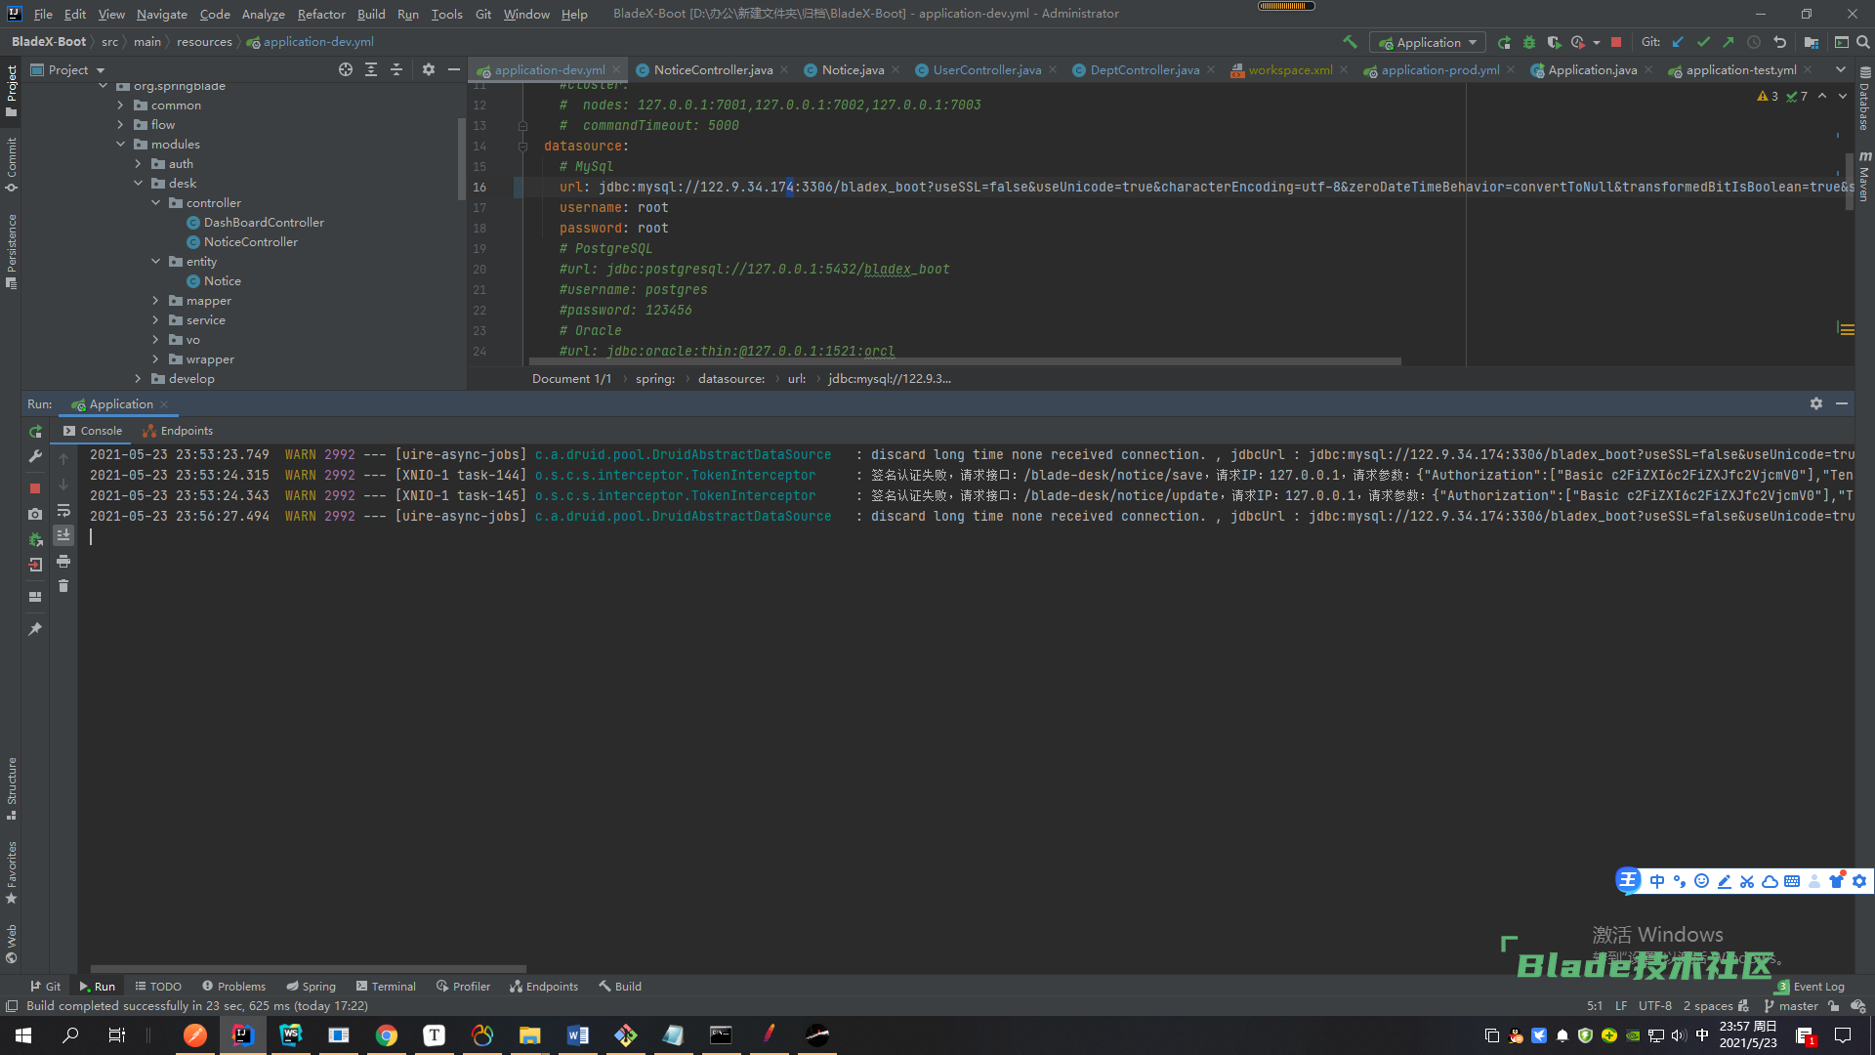
Task: Open Run panel settings gear
Action: pyautogui.click(x=1816, y=403)
